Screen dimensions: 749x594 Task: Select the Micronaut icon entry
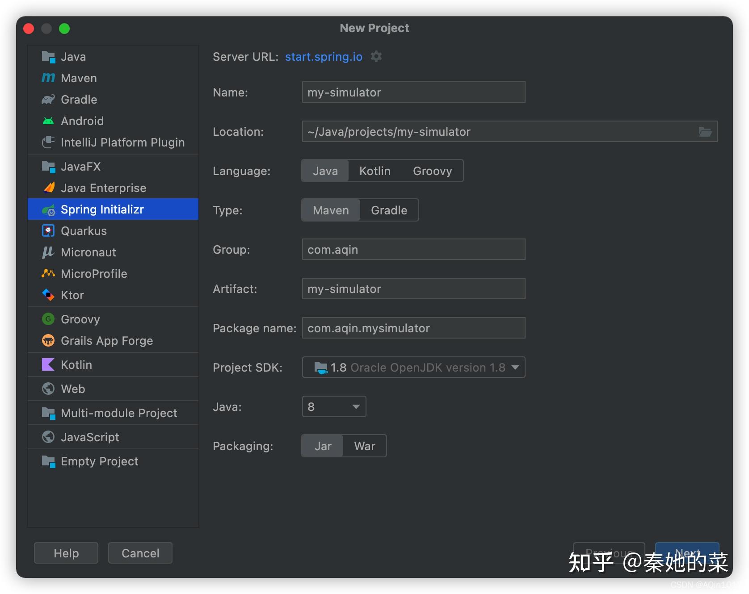coord(48,252)
